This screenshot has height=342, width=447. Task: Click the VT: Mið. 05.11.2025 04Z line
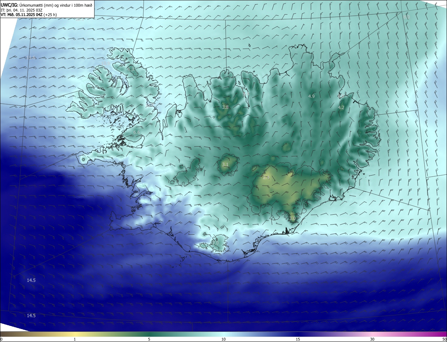29,15
